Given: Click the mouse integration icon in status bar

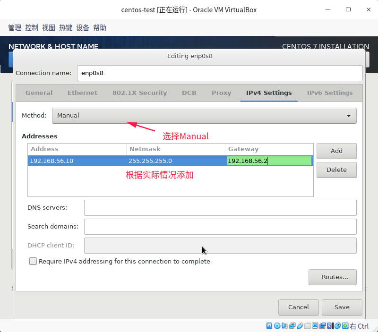Looking at the screenshot, I should click(338, 326).
